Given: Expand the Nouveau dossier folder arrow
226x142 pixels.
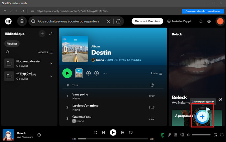Looking at the screenshot, I should tap(51, 63).
